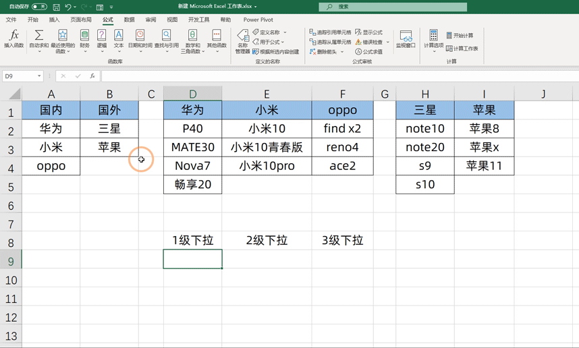
Task: Select cell containing 苹果11
Action: (484, 166)
